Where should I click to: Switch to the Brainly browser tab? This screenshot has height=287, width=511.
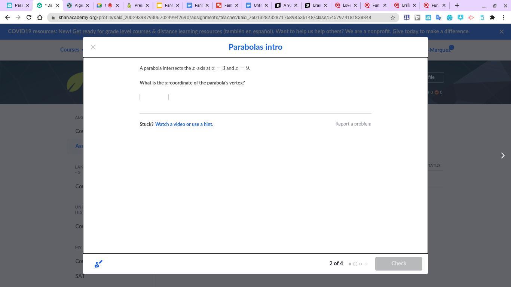[316, 6]
